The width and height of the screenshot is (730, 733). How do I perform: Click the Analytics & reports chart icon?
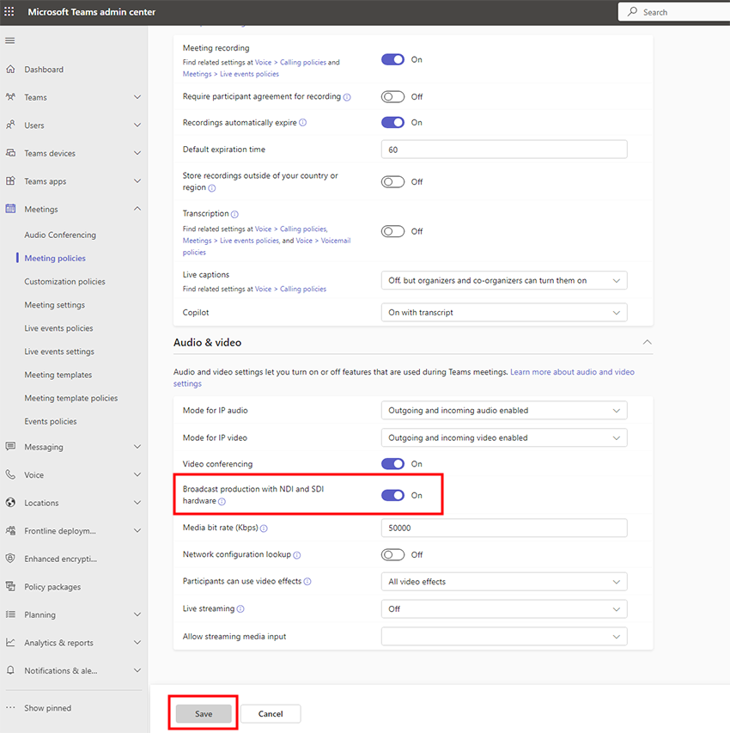10,643
